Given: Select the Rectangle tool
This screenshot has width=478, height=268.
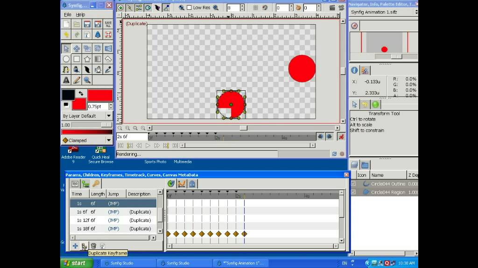Looking at the screenshot, I should (x=77, y=59).
